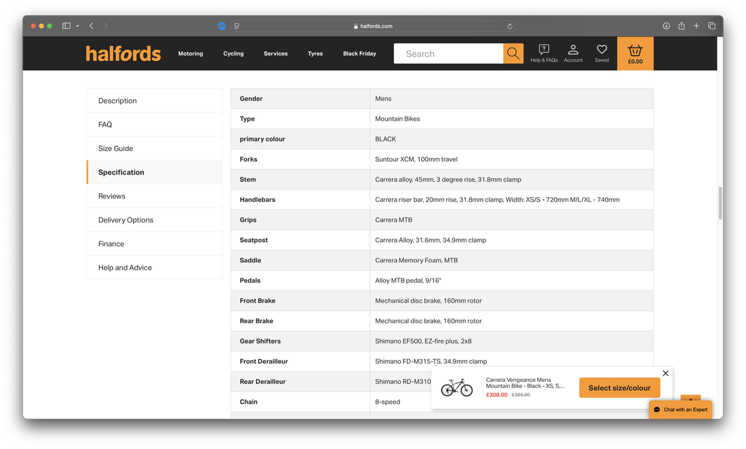Click Select size/colour button
The height and width of the screenshot is (449, 746).
pyautogui.click(x=619, y=387)
